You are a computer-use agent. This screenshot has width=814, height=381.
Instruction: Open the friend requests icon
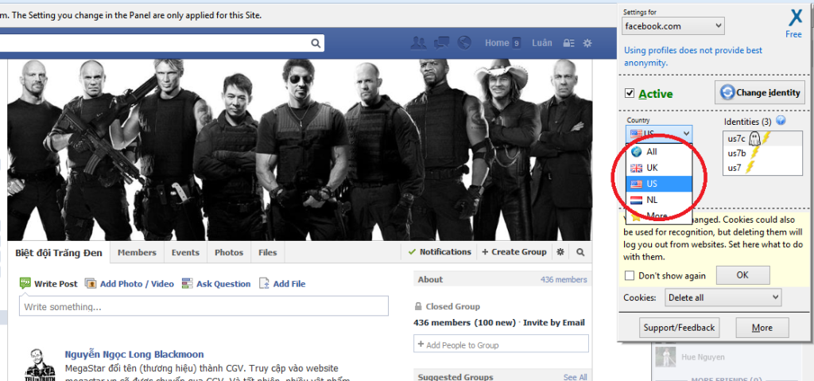pos(418,43)
